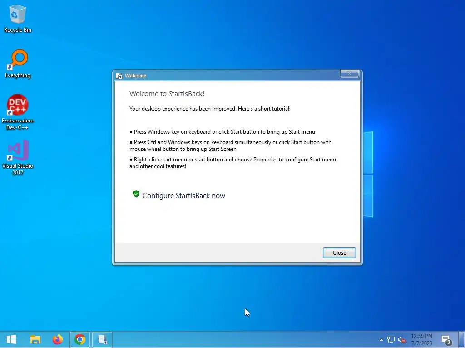
Task: Click the green shield beside Configure
Action: tap(136, 194)
